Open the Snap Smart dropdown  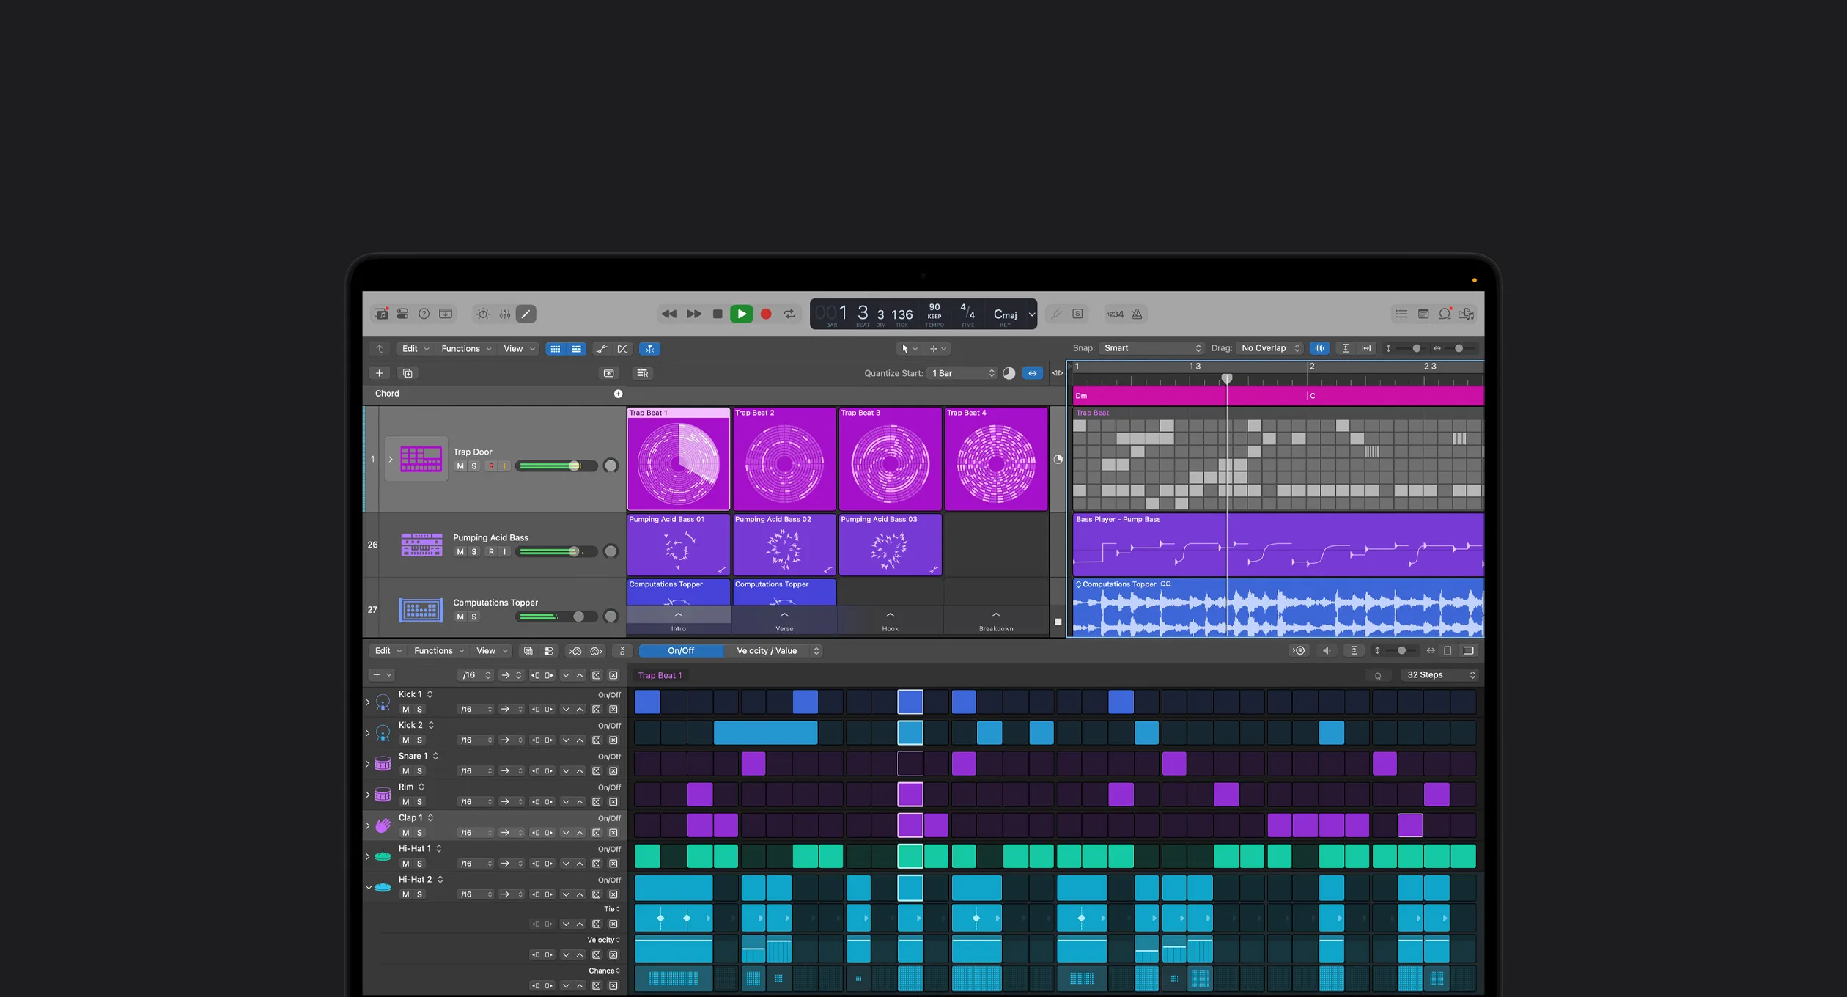click(1151, 348)
